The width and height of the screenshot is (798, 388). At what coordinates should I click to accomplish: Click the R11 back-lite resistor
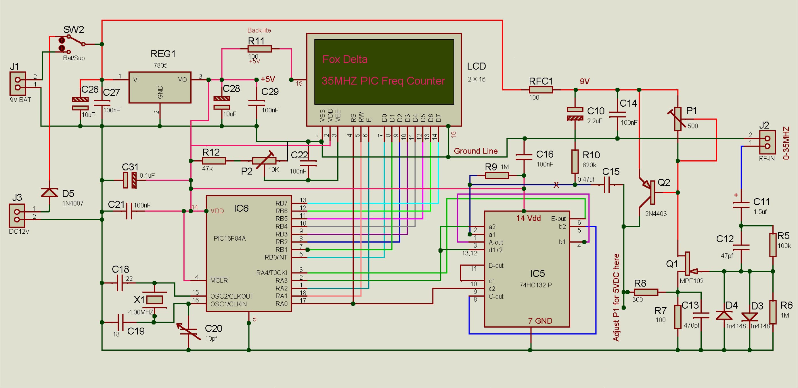click(x=260, y=49)
